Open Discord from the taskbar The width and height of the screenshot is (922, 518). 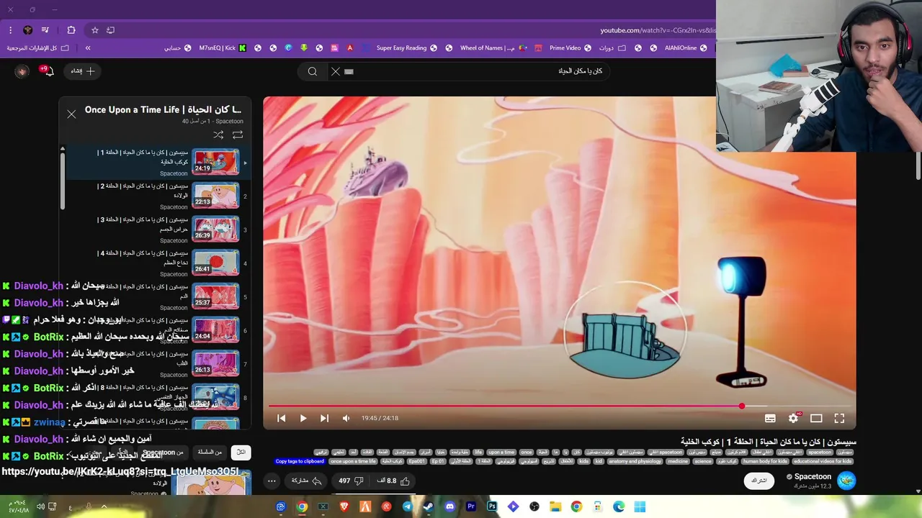click(x=449, y=506)
